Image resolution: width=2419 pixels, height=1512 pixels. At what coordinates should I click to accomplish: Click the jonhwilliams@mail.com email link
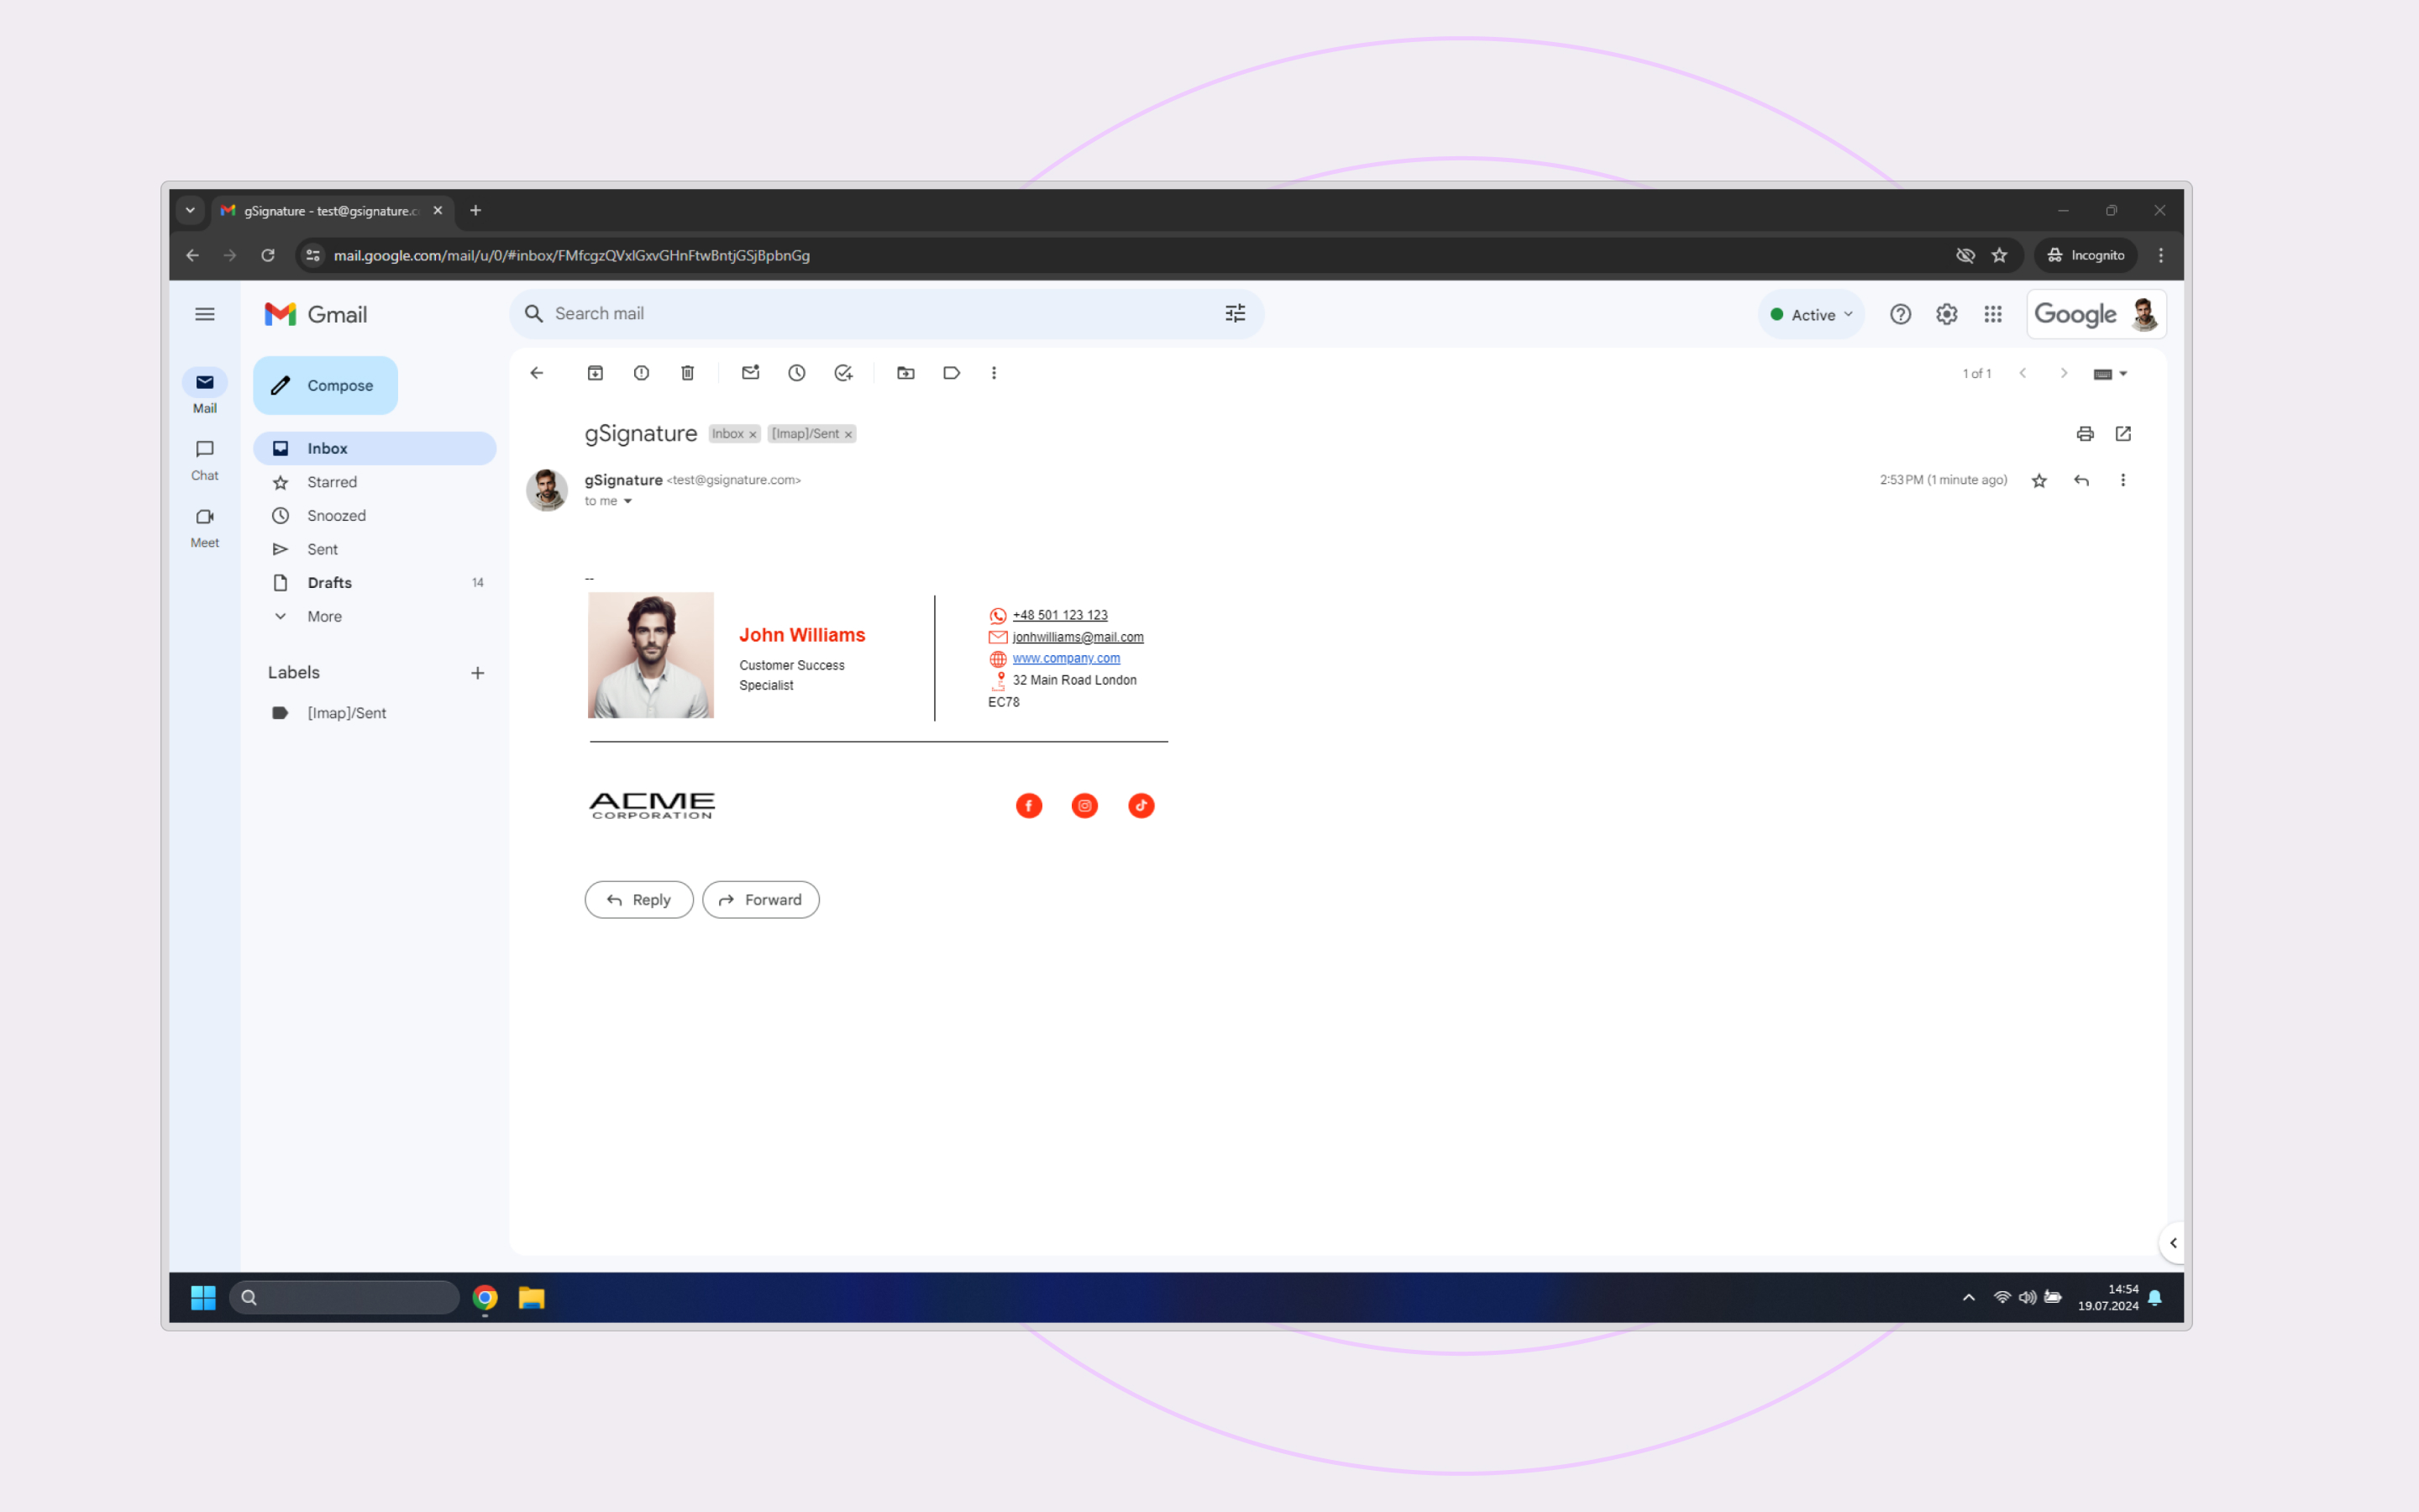tap(1078, 637)
